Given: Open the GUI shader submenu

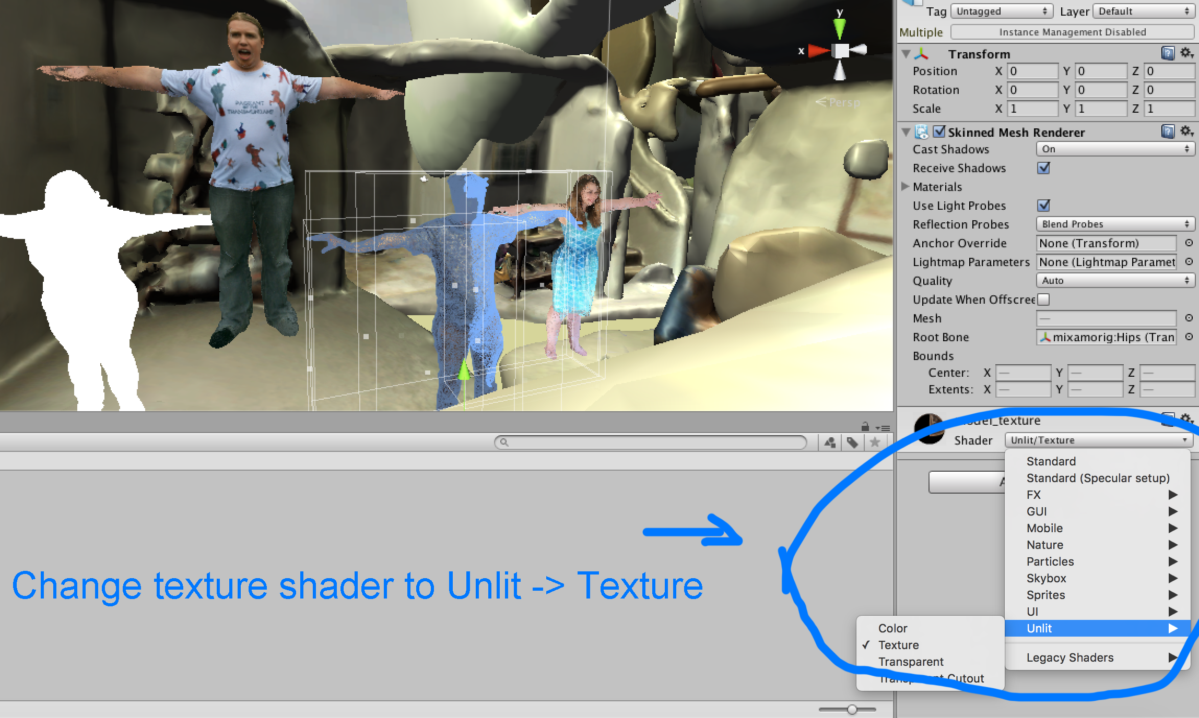Looking at the screenshot, I should tap(1098, 511).
